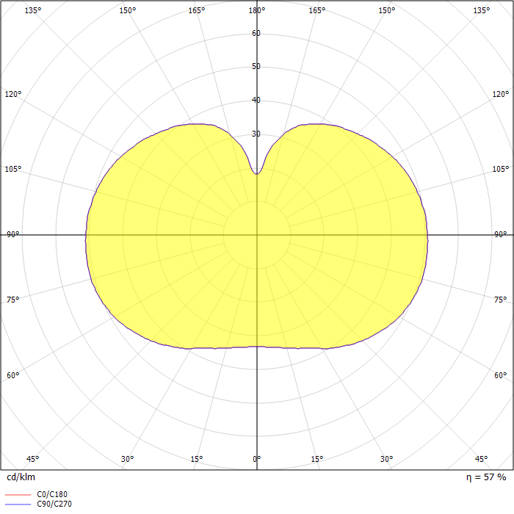Click the left-side 90° angle label
Viewport: 514px width, 514px height.
(13, 234)
